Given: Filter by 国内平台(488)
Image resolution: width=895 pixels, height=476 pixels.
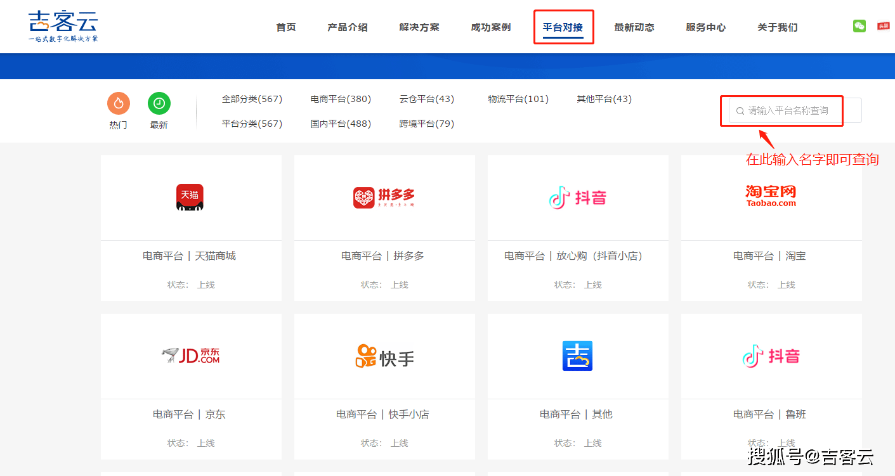Looking at the screenshot, I should [x=341, y=124].
